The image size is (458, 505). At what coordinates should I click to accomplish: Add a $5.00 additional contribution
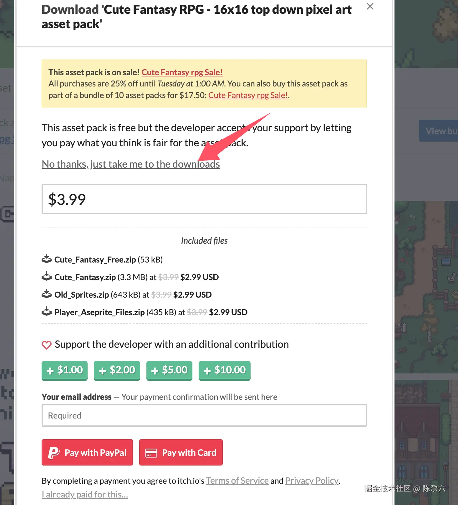pos(169,370)
